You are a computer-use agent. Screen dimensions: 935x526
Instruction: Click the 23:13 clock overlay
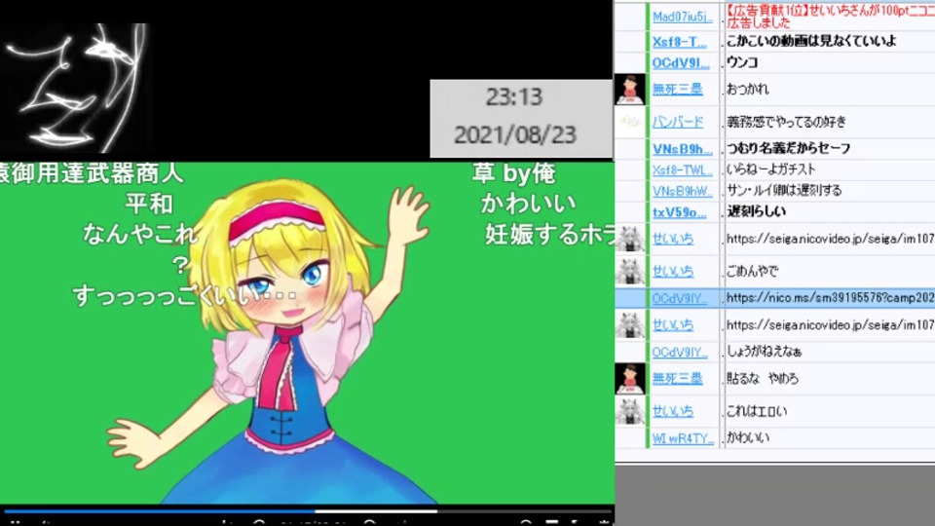[x=514, y=96]
